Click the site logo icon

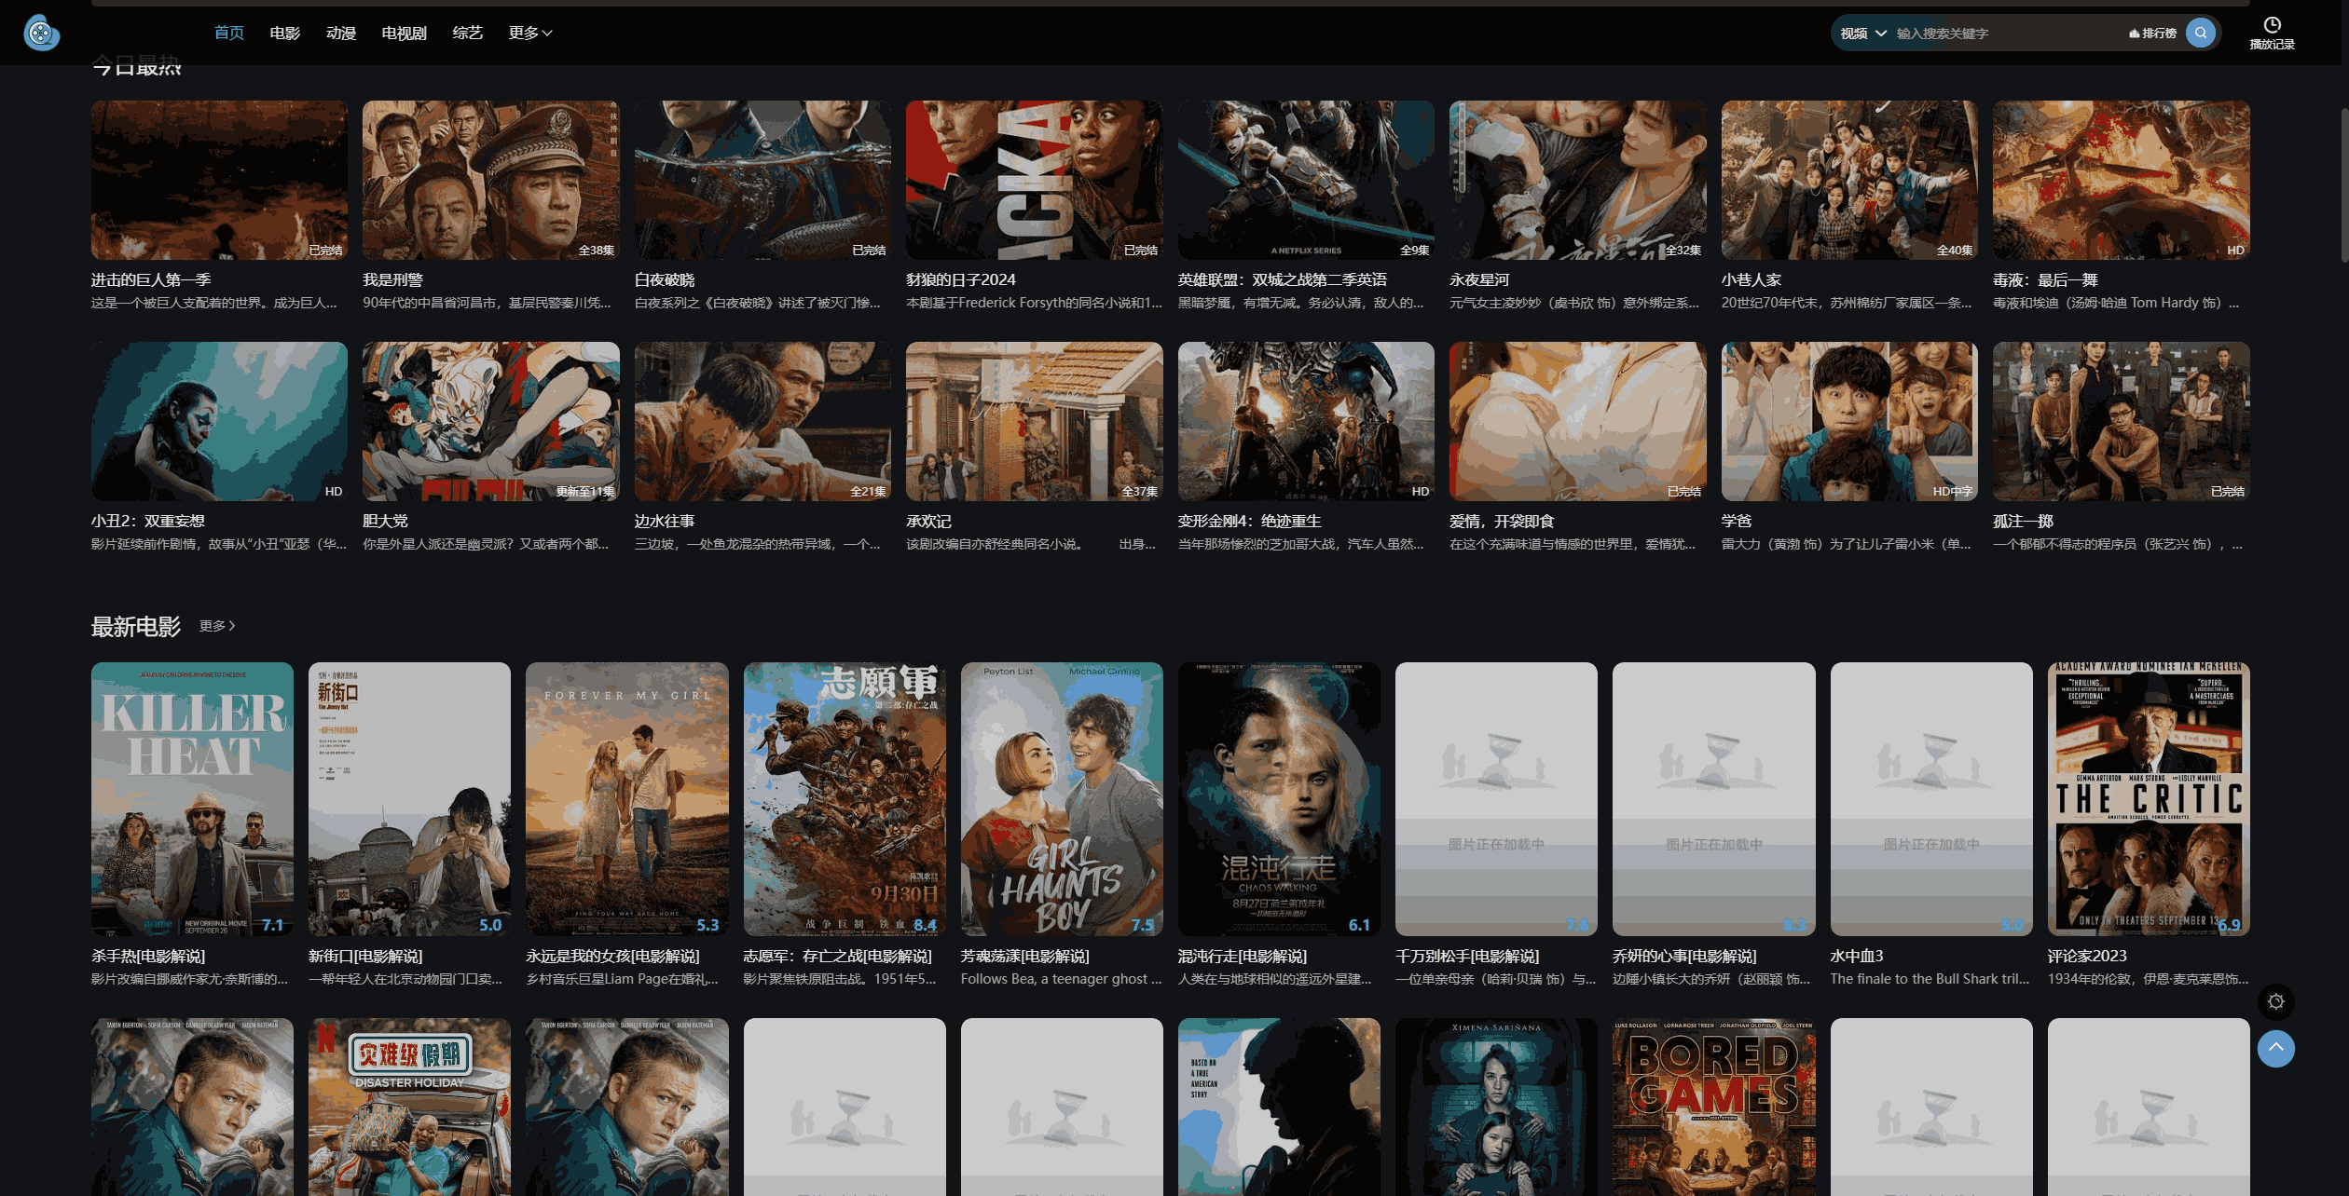pyautogui.click(x=41, y=33)
